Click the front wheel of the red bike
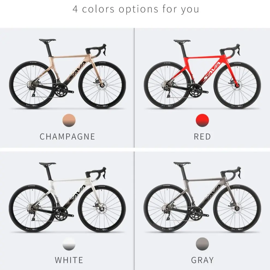Image resolution: width=270 pixels, height=270 pixels. pyautogui.click(x=237, y=85)
